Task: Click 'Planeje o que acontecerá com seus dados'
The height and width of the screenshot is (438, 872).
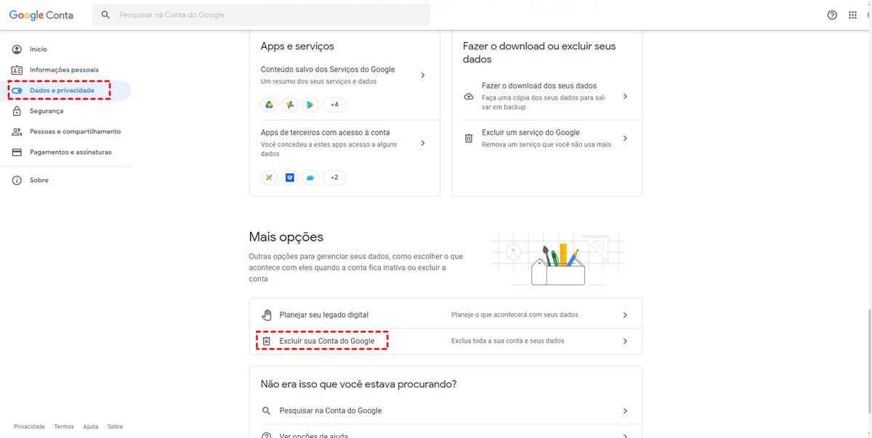Action: (x=514, y=315)
